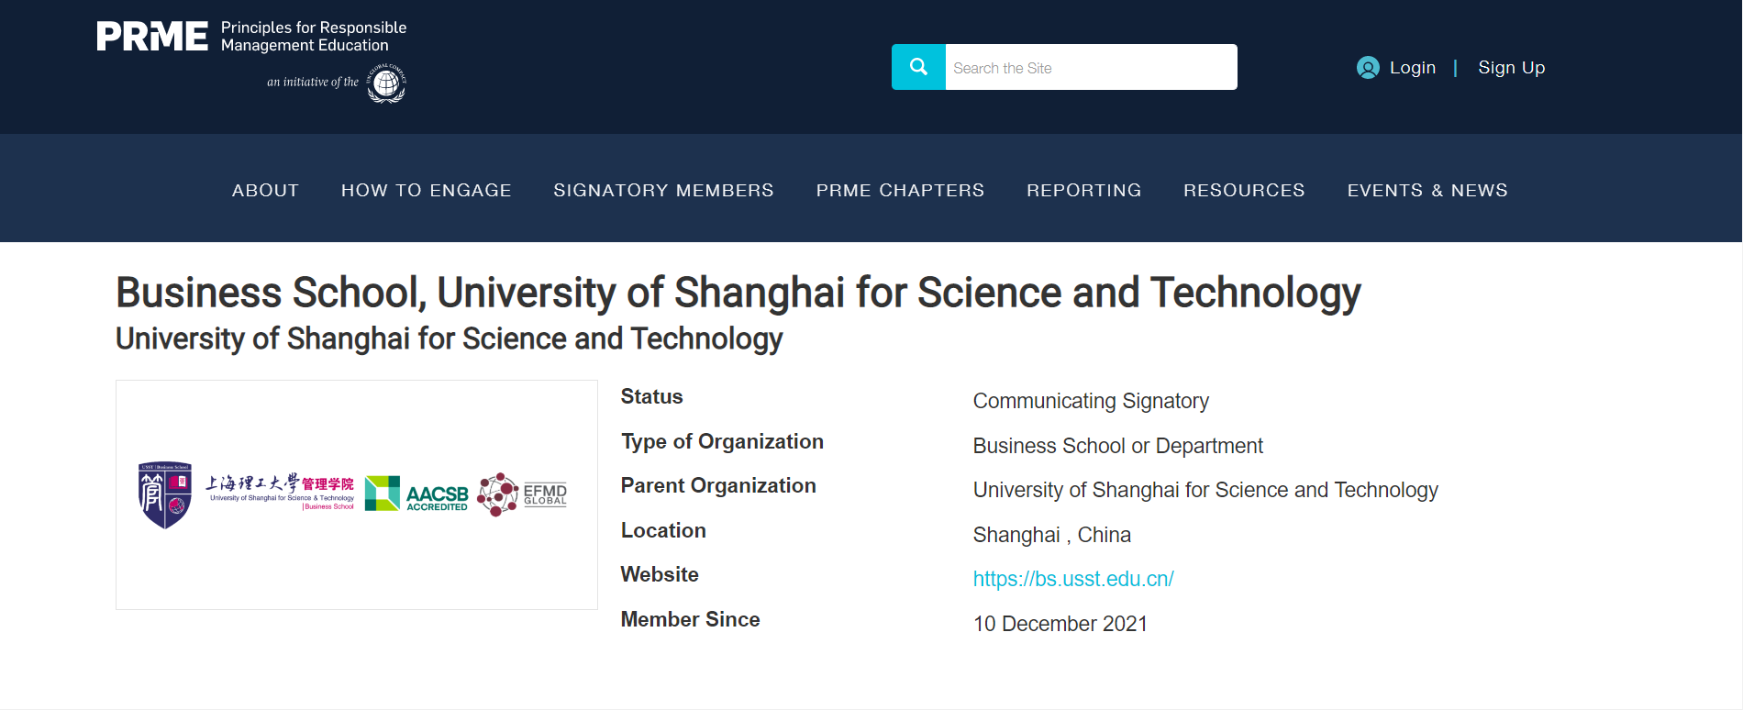Image resolution: width=1743 pixels, height=710 pixels.
Task: Open the How to Engage menu
Action: 426,190
